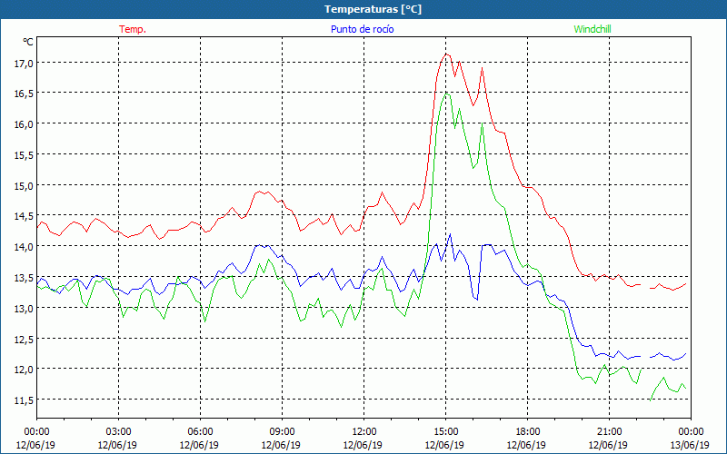The height and width of the screenshot is (454, 727).
Task: Click the blue dew point peak near 15:00
Action: (450, 234)
